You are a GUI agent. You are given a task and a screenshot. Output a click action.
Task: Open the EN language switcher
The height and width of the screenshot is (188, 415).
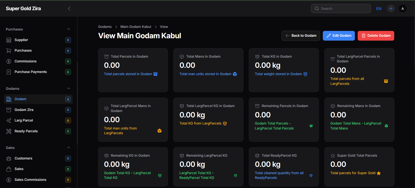(x=379, y=9)
